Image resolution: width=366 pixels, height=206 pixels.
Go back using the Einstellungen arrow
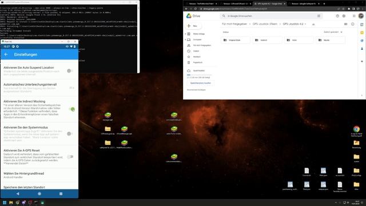pyautogui.click(x=6, y=54)
